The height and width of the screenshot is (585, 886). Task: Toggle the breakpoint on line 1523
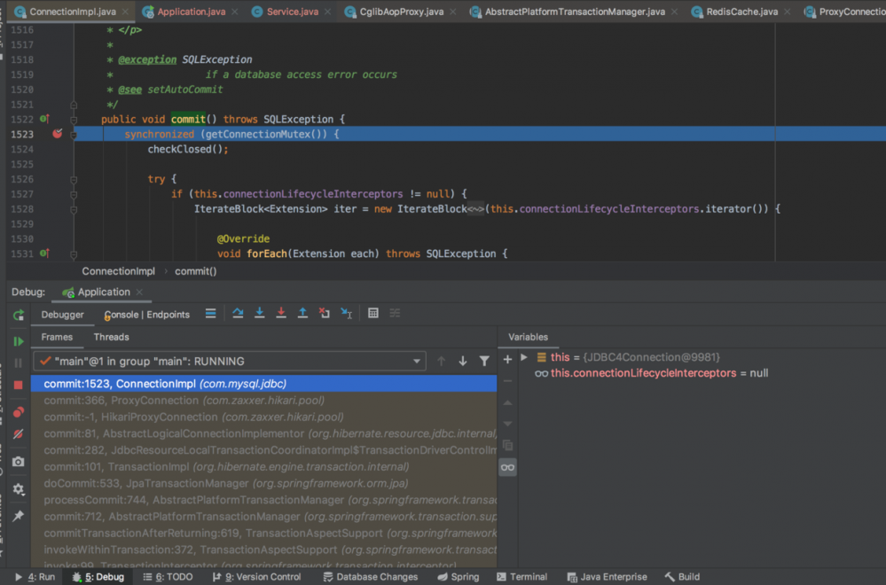[58, 134]
